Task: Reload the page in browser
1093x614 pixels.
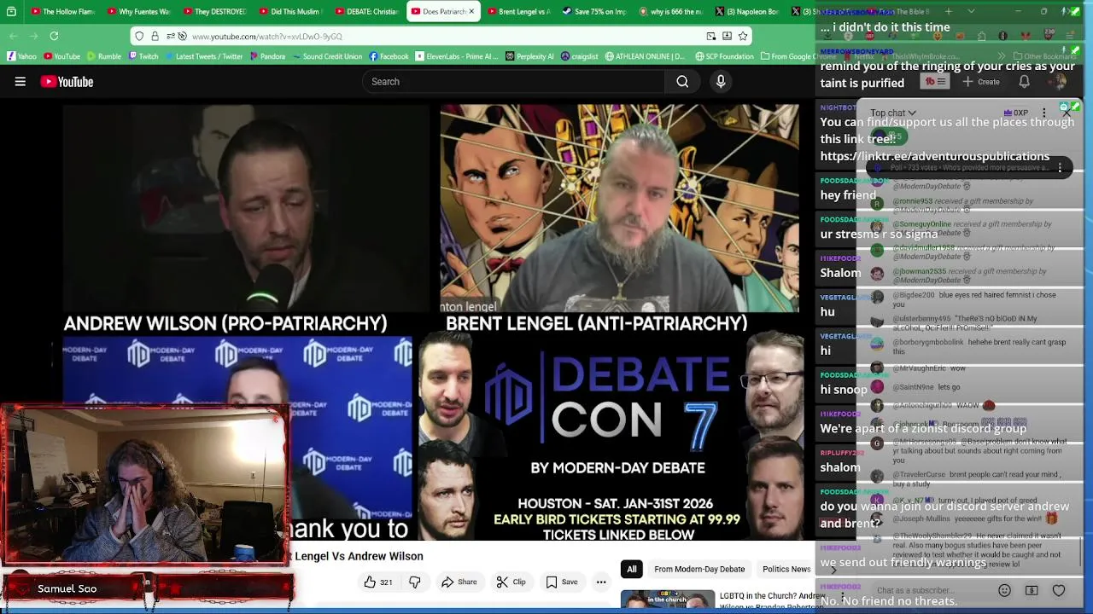Action: pyautogui.click(x=54, y=36)
